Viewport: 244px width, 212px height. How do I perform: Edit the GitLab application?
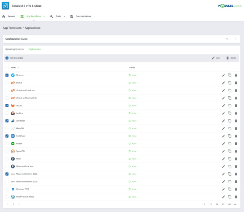223,106
